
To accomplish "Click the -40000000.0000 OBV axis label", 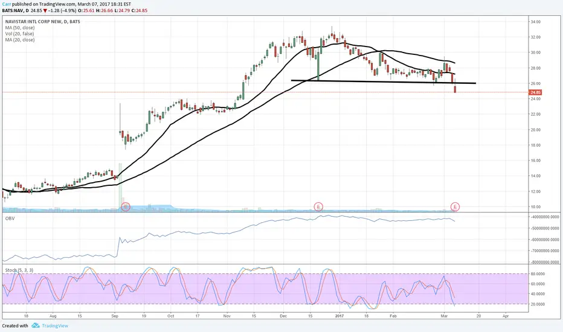I will 545,217.
